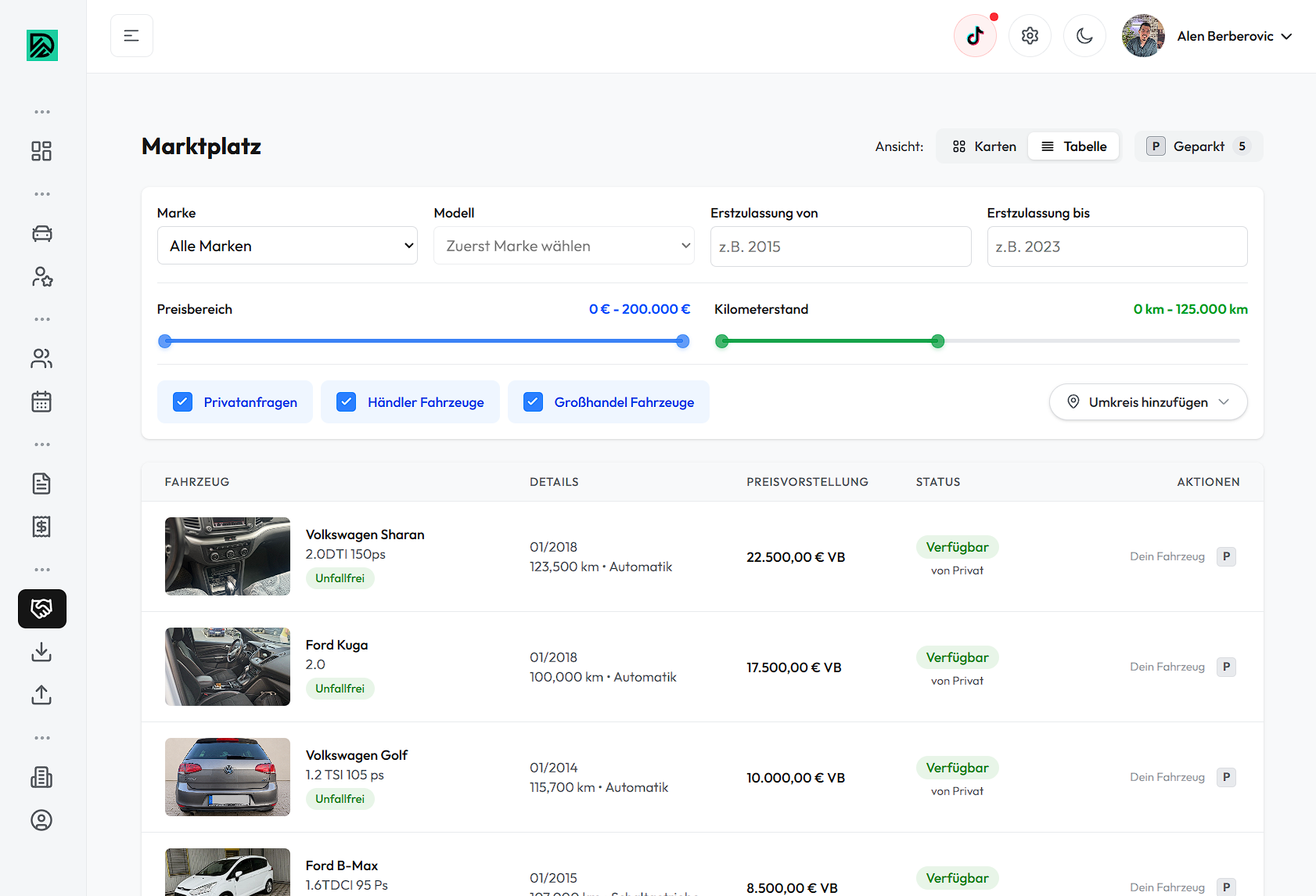1316x896 pixels.
Task: Open the Ford Kuga listing title
Action: point(336,645)
